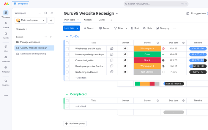Click workspace panel search magnifier icon
Viewport: 208px width, 130px height.
(46, 13)
